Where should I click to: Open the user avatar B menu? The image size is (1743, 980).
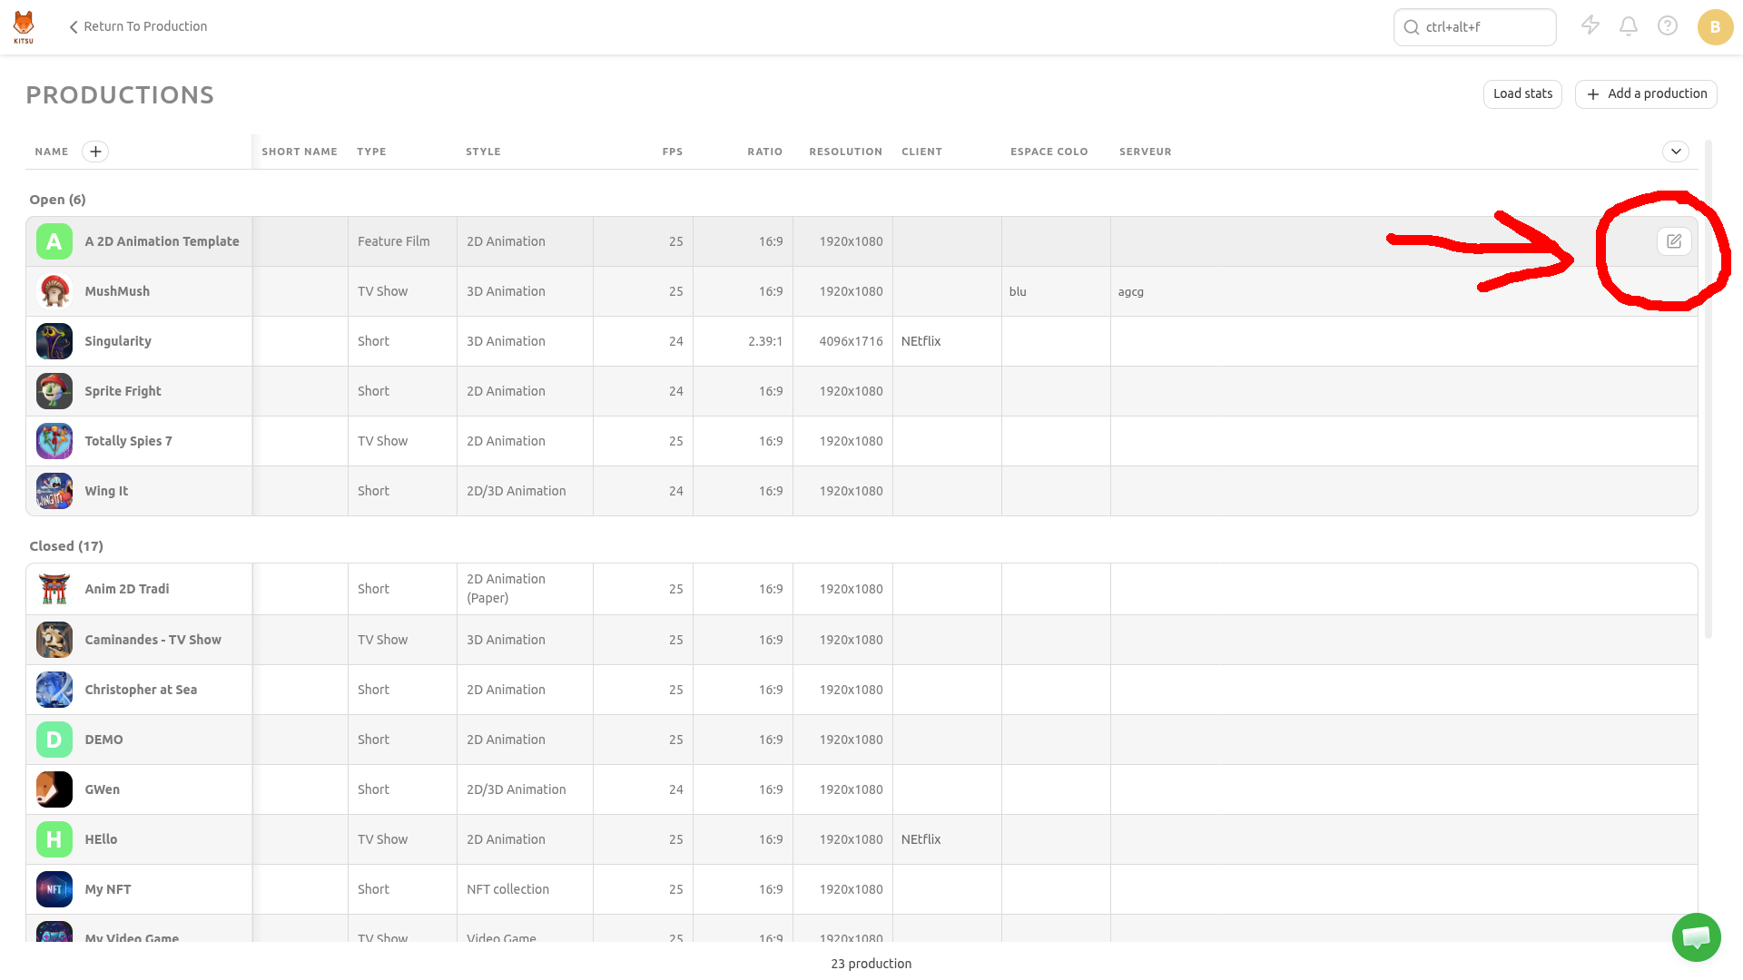[1715, 27]
